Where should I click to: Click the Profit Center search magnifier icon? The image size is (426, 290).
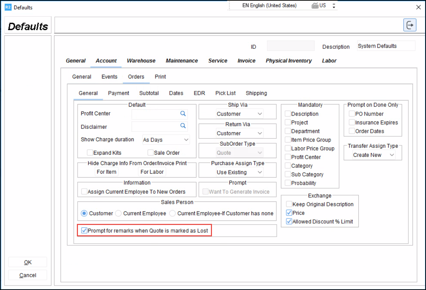(x=183, y=114)
